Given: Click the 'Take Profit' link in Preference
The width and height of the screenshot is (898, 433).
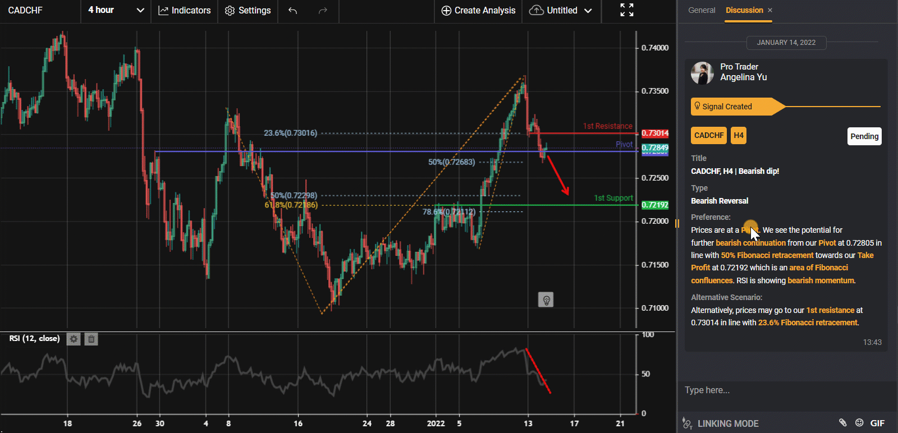Looking at the screenshot, I should [x=782, y=261].
